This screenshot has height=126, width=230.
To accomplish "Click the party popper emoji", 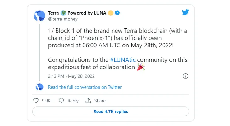I will [141, 67].
